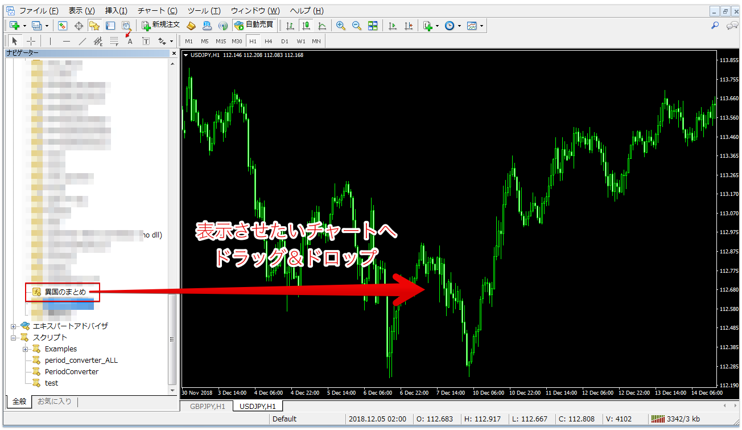Toggle the Strategy Tester panel
Viewport: 742px width, 430px height.
coord(126,25)
